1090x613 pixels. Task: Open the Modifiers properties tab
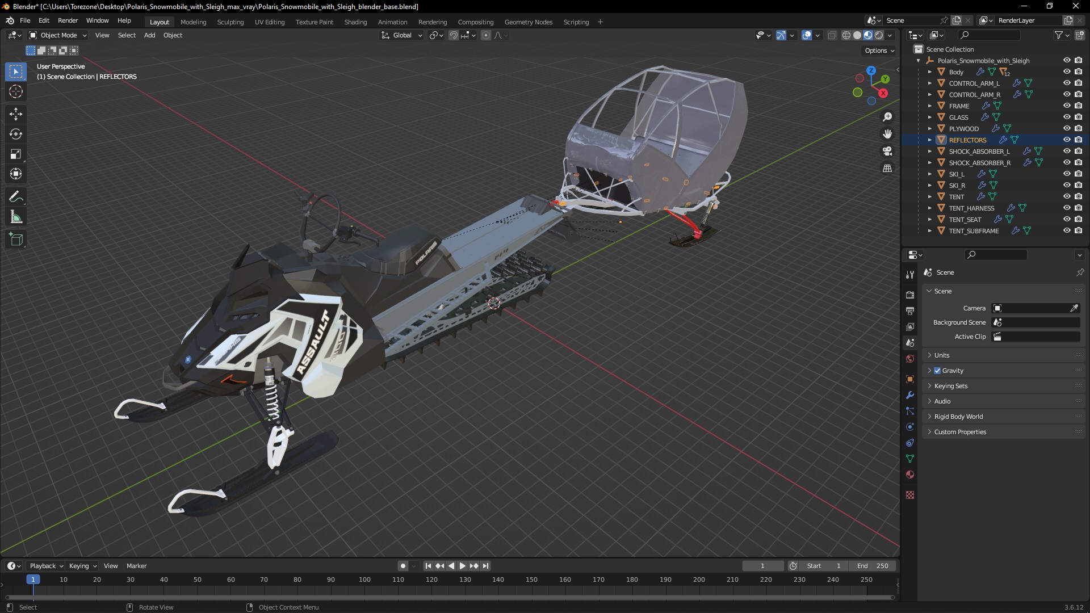pyautogui.click(x=910, y=395)
